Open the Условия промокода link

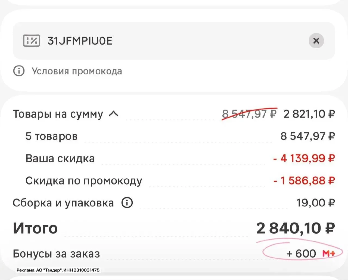[x=77, y=71]
